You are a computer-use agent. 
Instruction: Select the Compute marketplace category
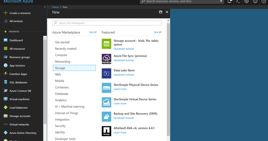61,55
